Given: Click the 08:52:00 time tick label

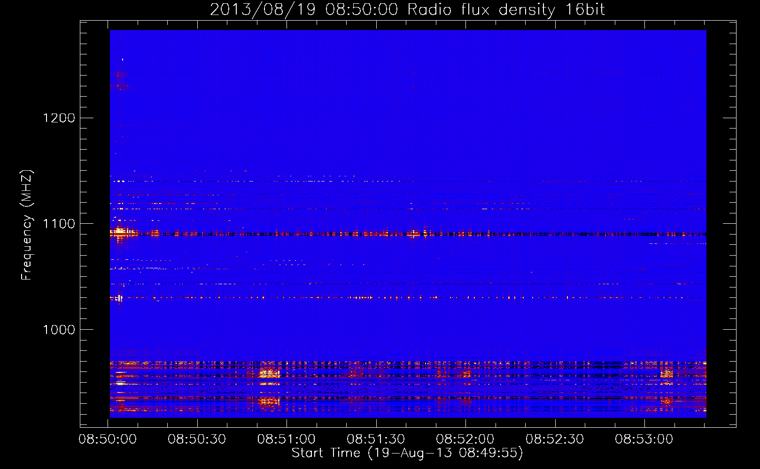Looking at the screenshot, I should 465,439.
